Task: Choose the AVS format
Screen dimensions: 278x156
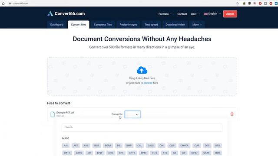Action: point(86,146)
